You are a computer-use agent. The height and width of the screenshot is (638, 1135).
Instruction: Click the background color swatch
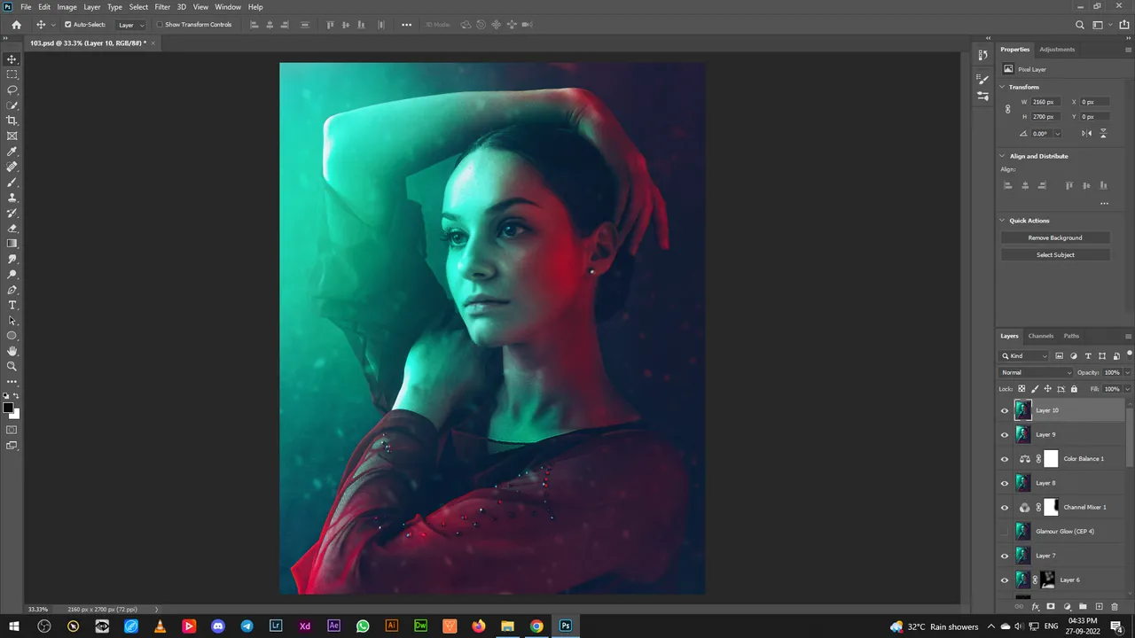click(x=16, y=415)
